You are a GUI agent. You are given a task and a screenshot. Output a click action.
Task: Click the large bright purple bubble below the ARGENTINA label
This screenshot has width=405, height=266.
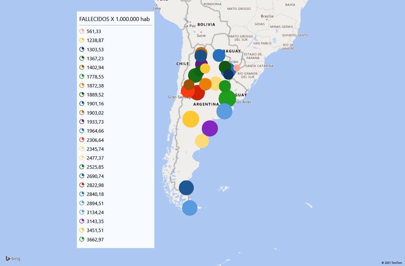tap(210, 128)
